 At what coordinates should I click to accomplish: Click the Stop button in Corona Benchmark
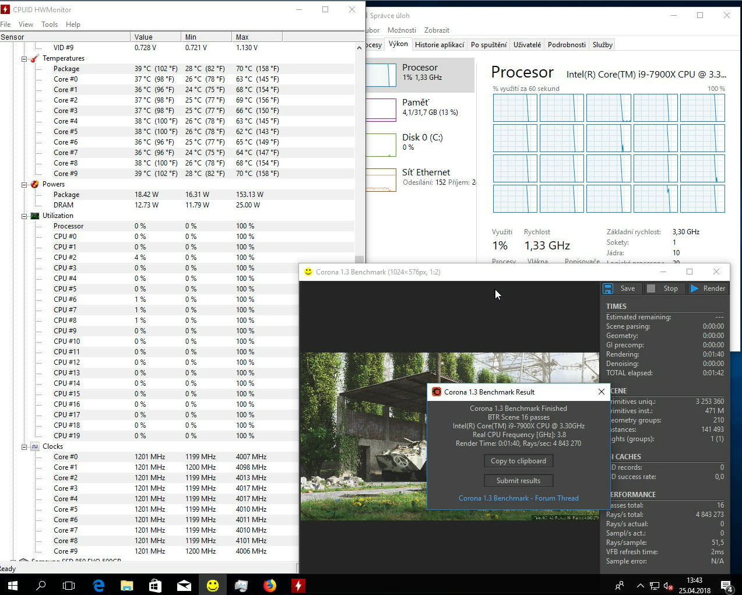click(x=664, y=288)
